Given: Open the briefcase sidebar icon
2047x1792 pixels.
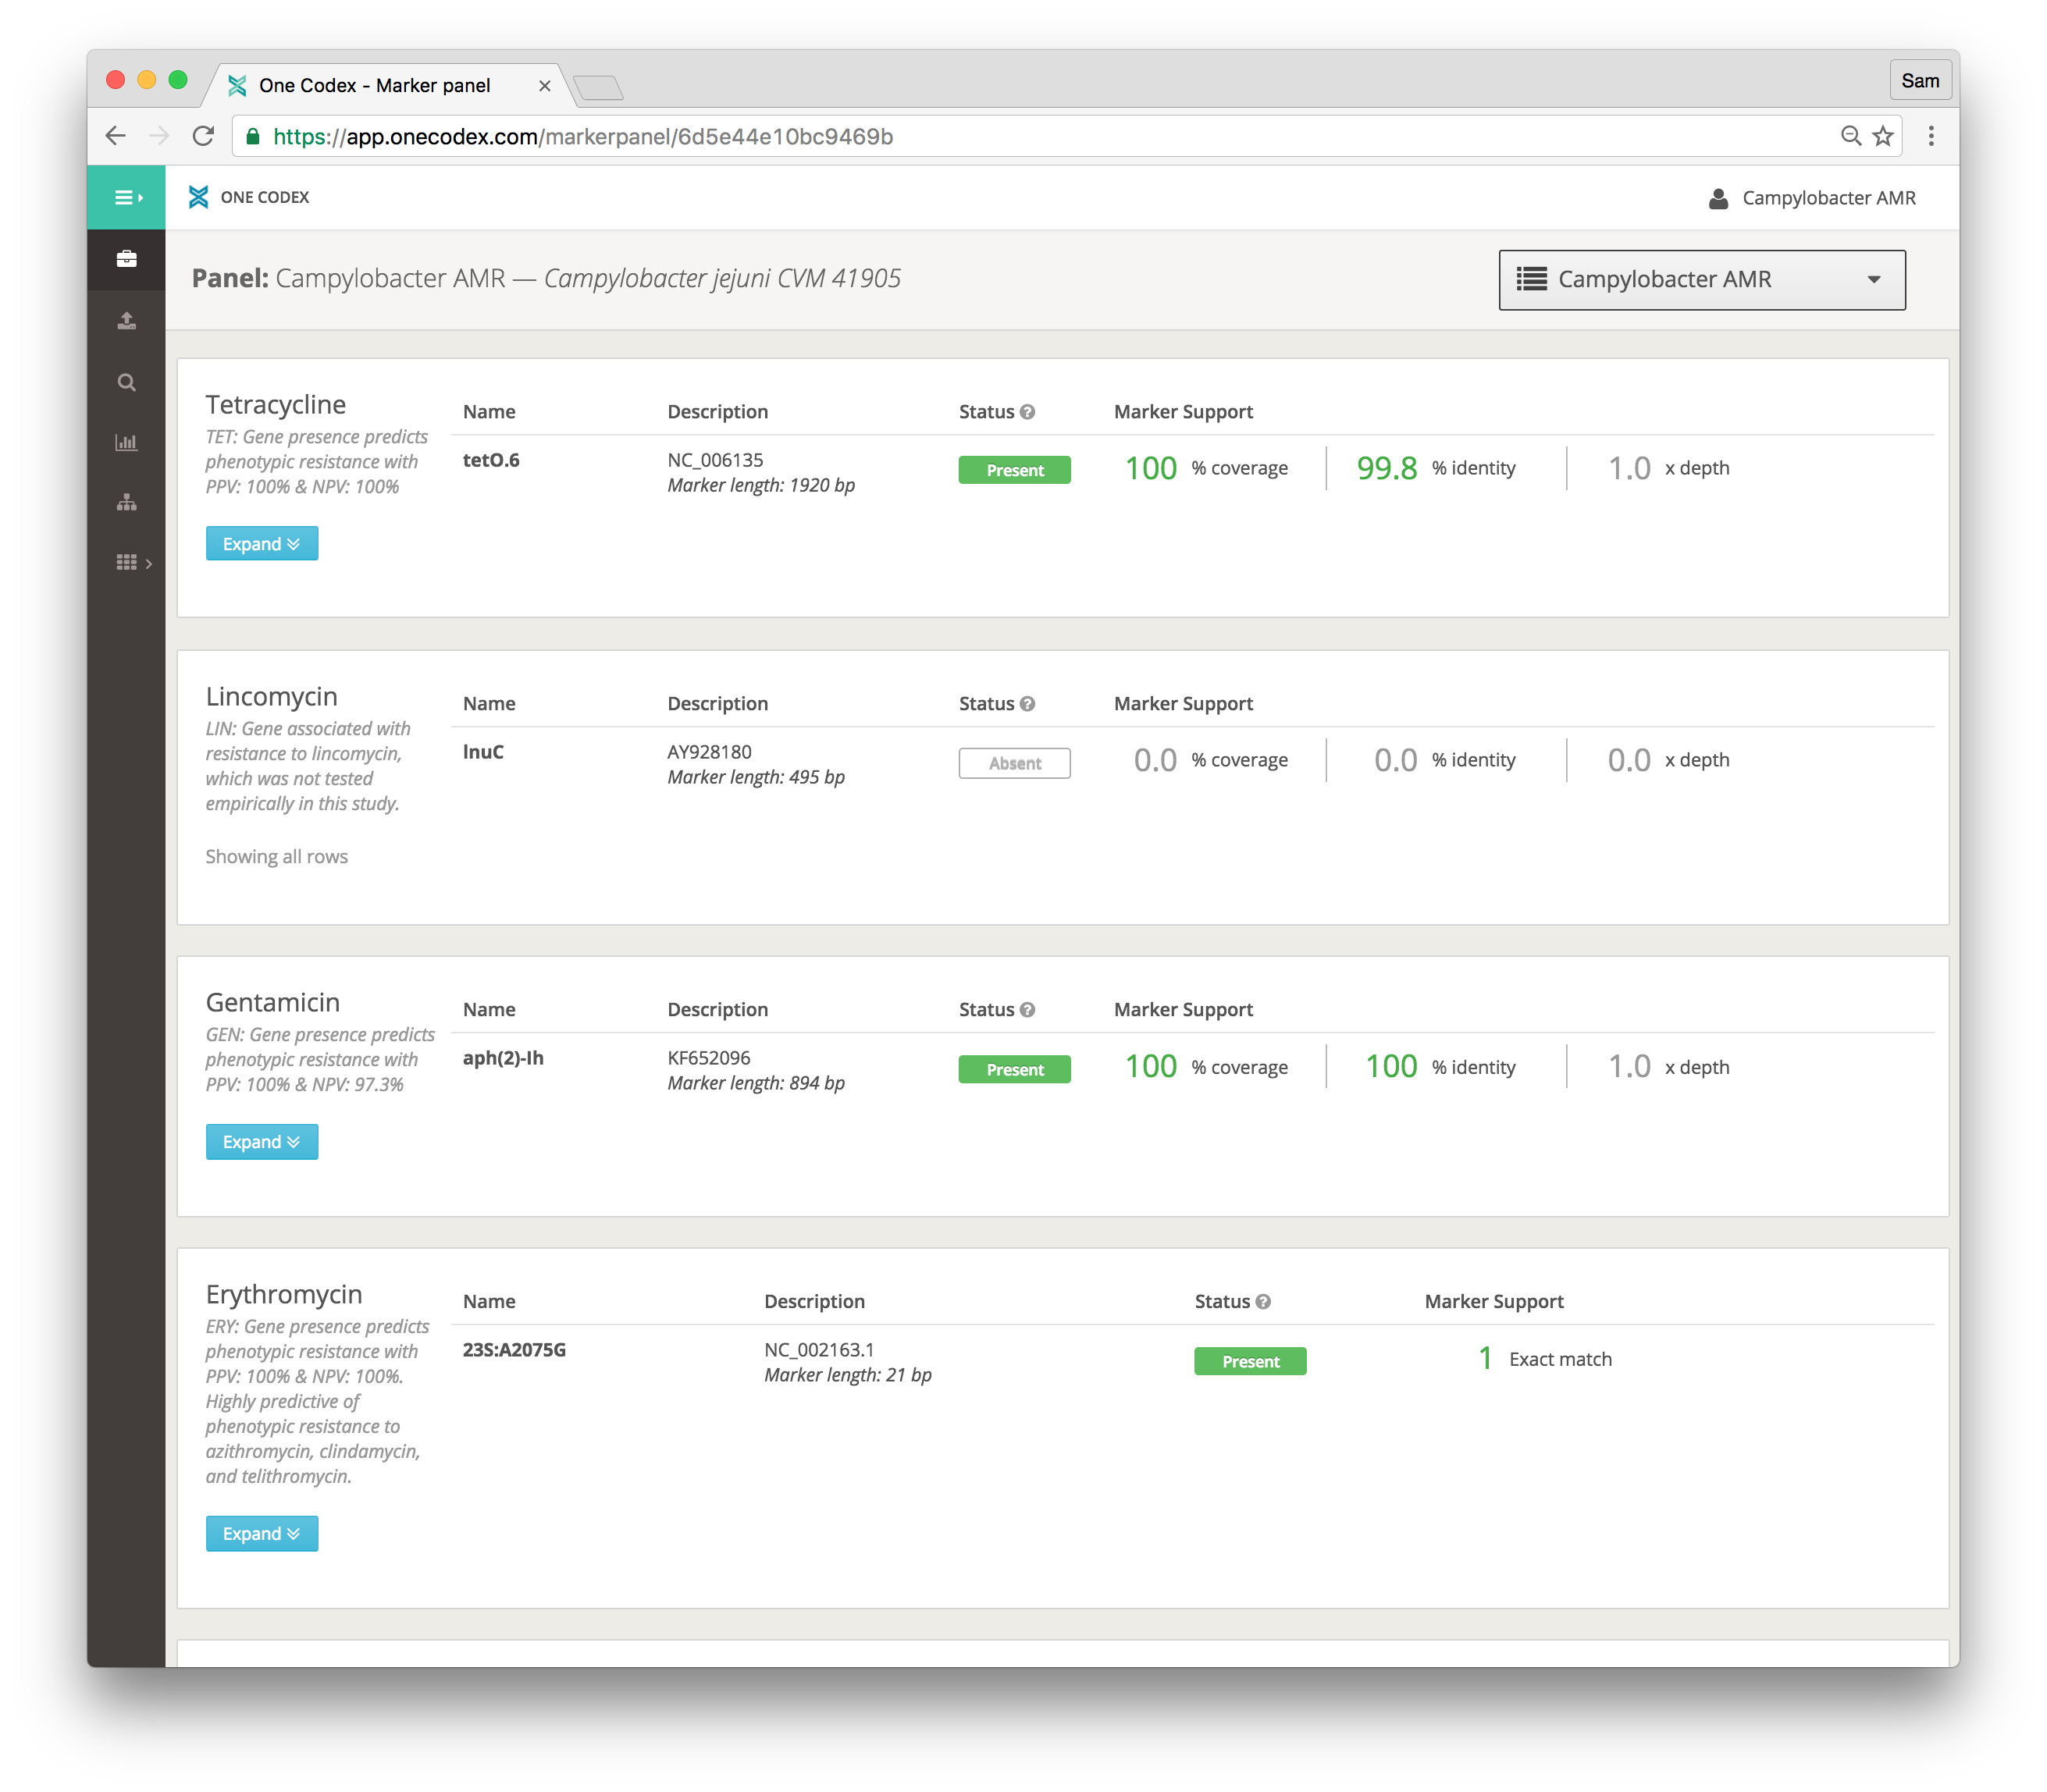Looking at the screenshot, I should [x=127, y=259].
